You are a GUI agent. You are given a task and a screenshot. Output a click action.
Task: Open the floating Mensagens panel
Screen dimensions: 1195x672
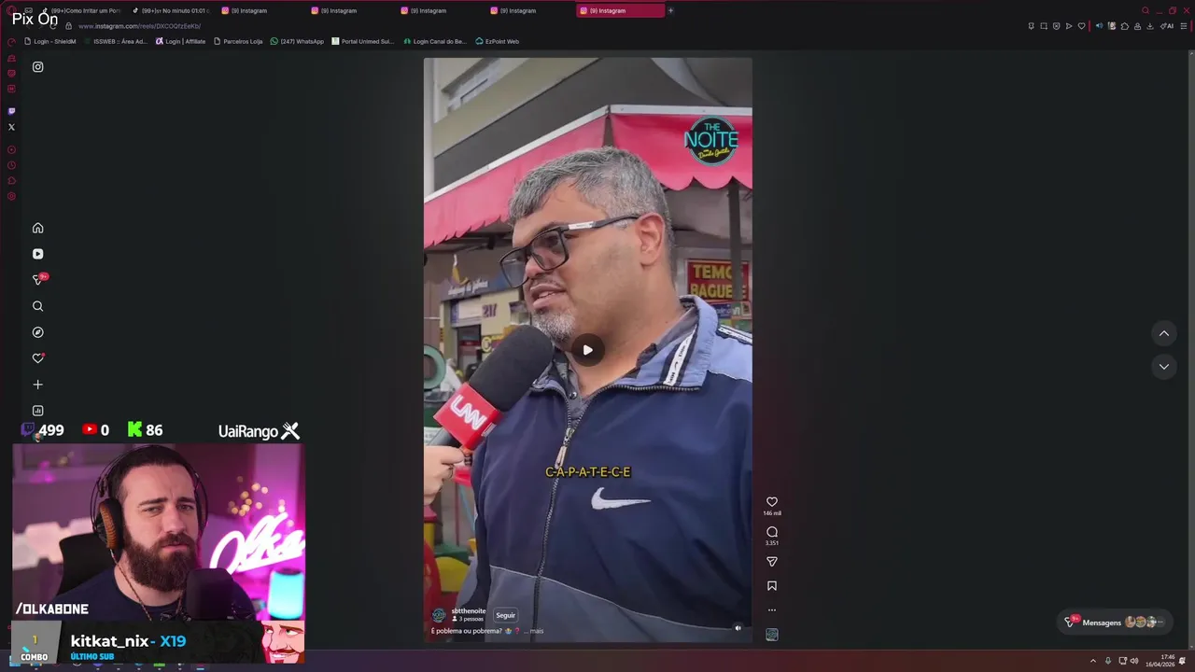[1117, 623]
